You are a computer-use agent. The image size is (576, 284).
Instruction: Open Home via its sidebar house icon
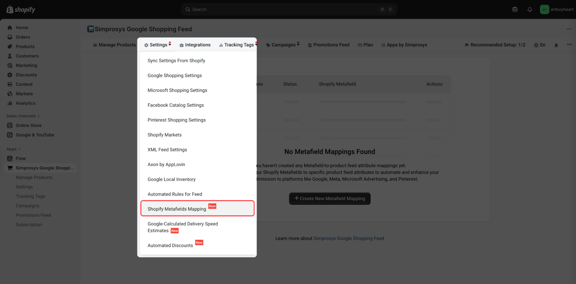pyautogui.click(x=10, y=28)
